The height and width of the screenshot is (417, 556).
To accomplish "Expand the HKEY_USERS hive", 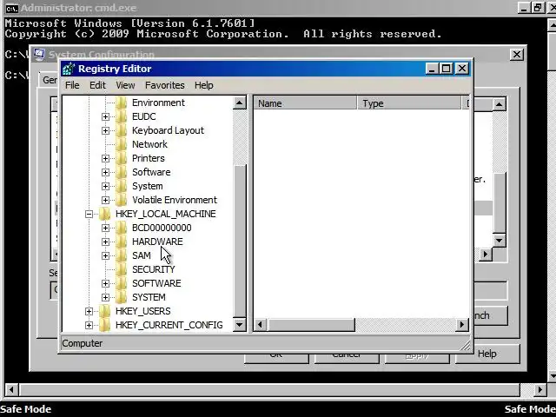I will (x=89, y=311).
